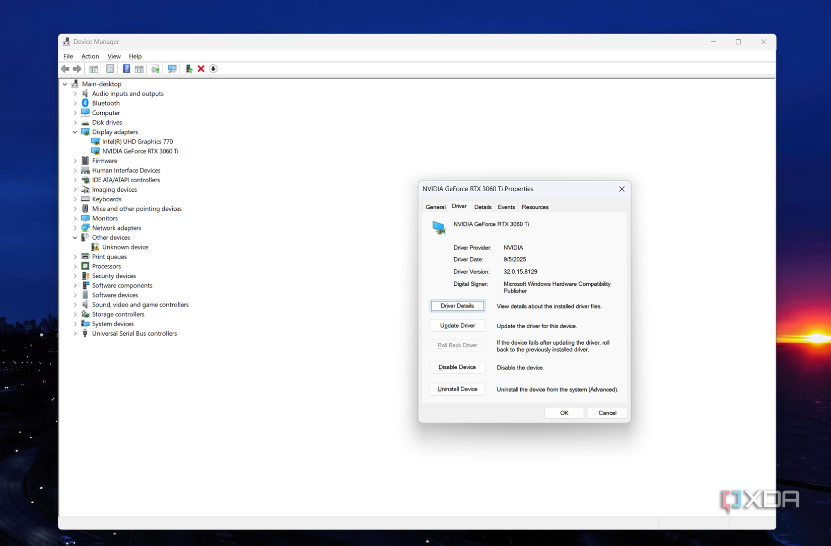Select the Print queues printer icon
This screenshot has width=831, height=546.
point(85,257)
